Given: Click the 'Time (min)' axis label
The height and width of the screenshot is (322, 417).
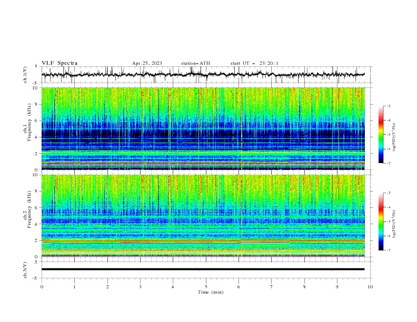Looking at the screenshot, I should [211, 292].
